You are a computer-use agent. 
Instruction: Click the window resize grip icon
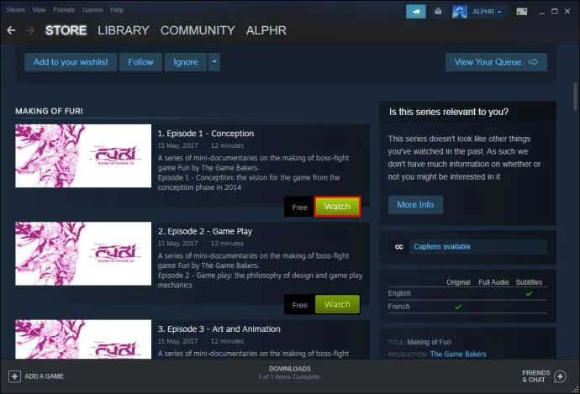point(575,390)
